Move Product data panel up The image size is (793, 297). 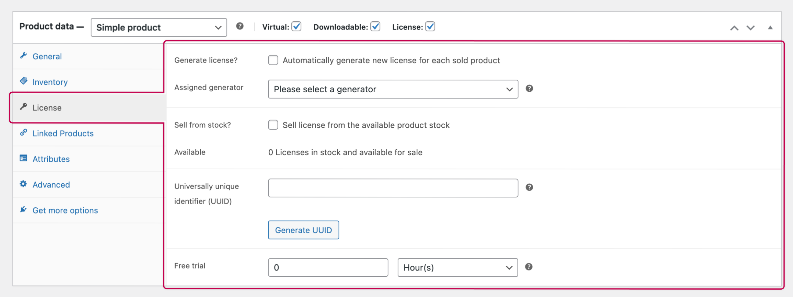(734, 28)
